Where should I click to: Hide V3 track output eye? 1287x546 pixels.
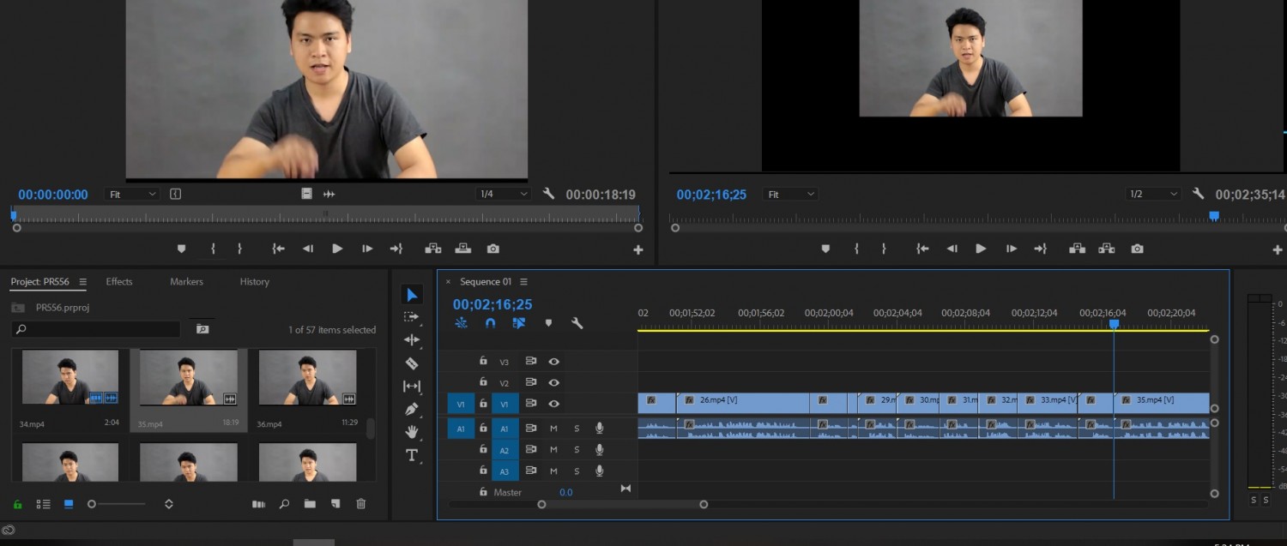coord(554,362)
